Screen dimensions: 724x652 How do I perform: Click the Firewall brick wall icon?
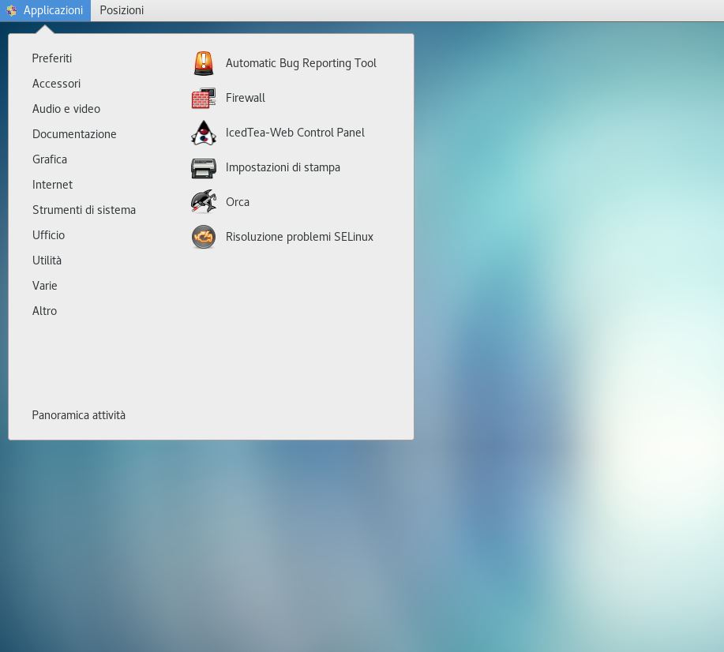click(x=204, y=98)
